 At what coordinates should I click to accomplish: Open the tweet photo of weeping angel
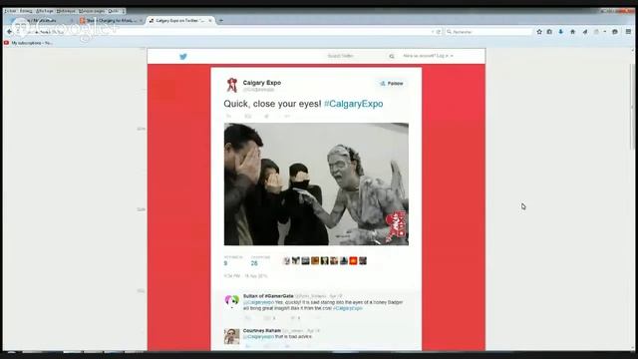[316, 183]
